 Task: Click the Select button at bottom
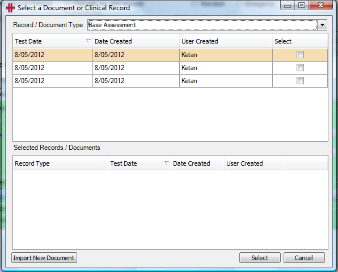(x=260, y=258)
